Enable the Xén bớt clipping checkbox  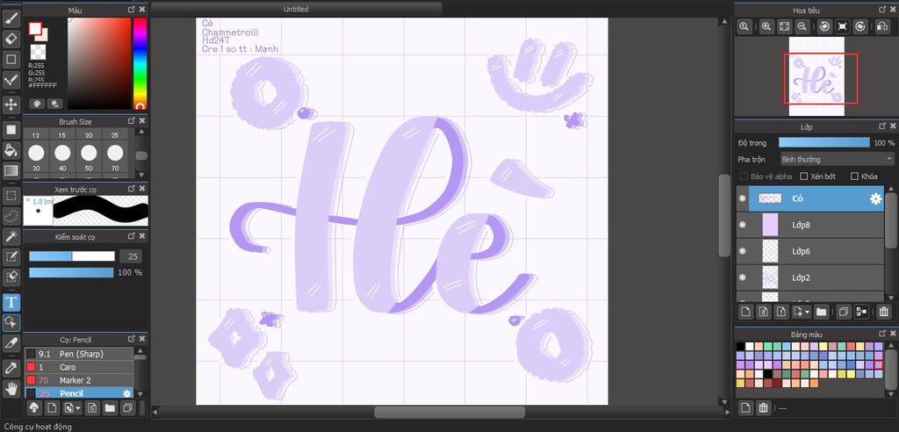coord(803,176)
